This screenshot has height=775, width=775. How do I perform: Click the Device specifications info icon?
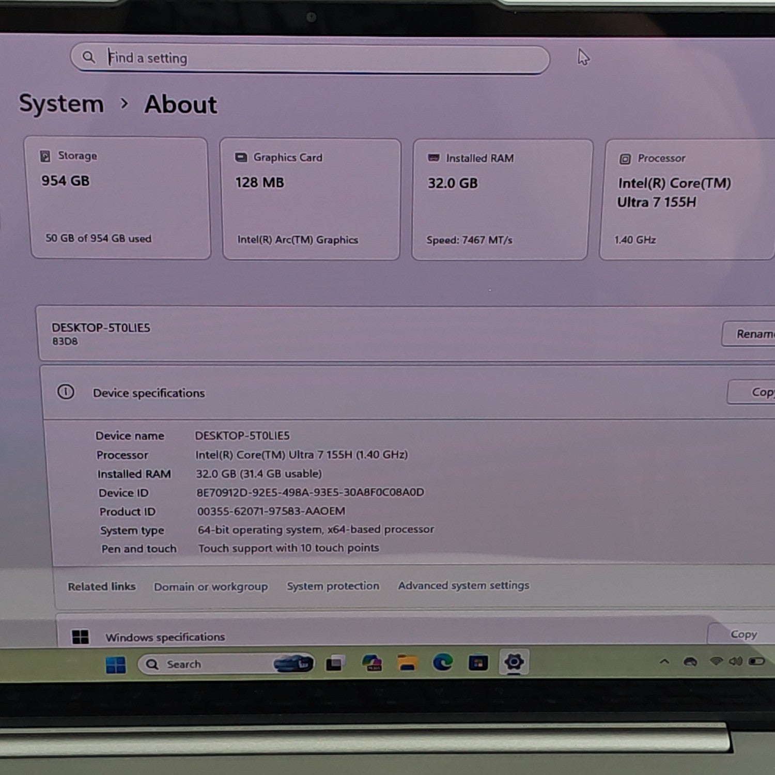(x=66, y=392)
